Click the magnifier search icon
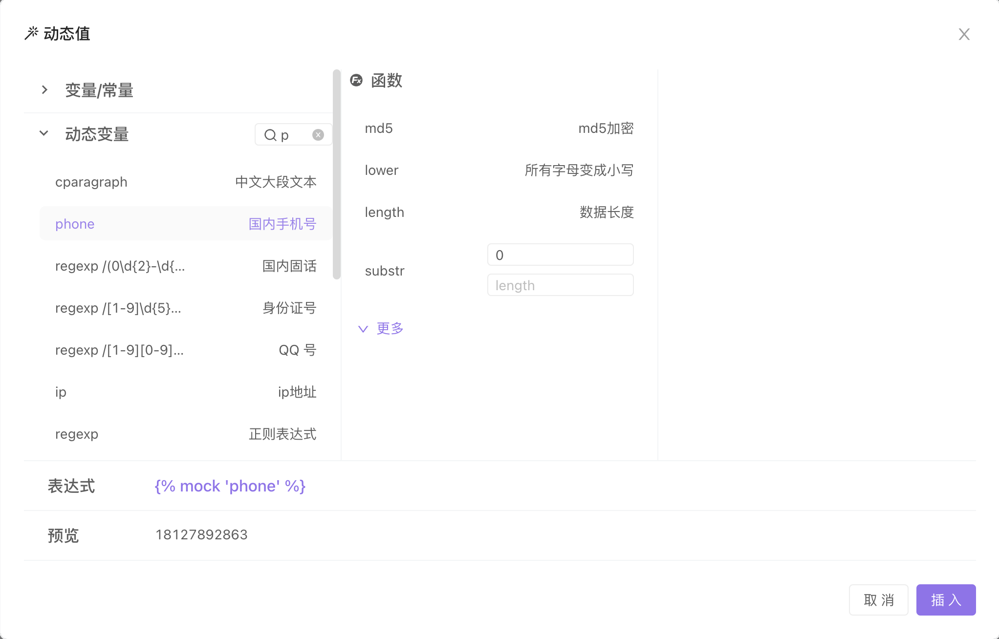The width and height of the screenshot is (999, 639). coord(270,135)
